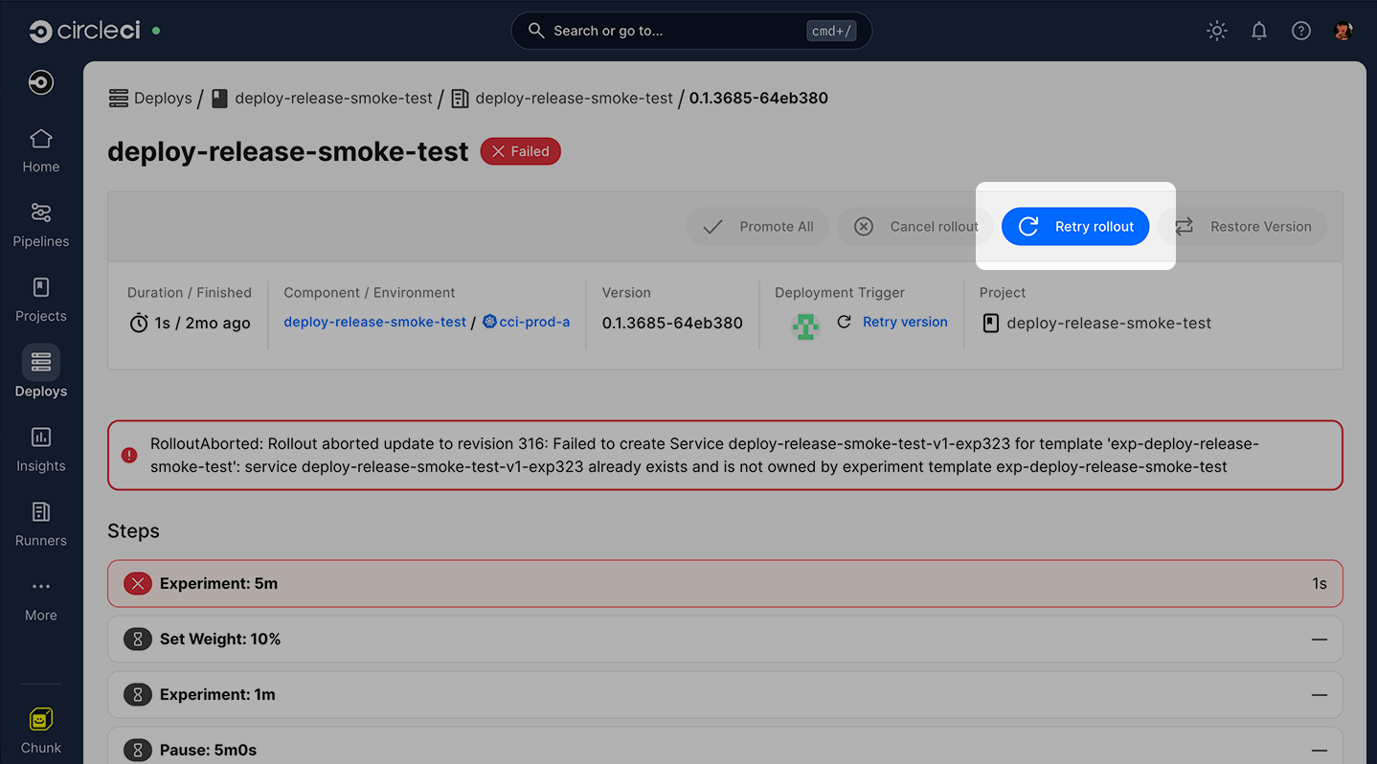This screenshot has height=764, width=1377.
Task: Navigate to Deploys via the breadcrumb
Action: pyautogui.click(x=163, y=98)
